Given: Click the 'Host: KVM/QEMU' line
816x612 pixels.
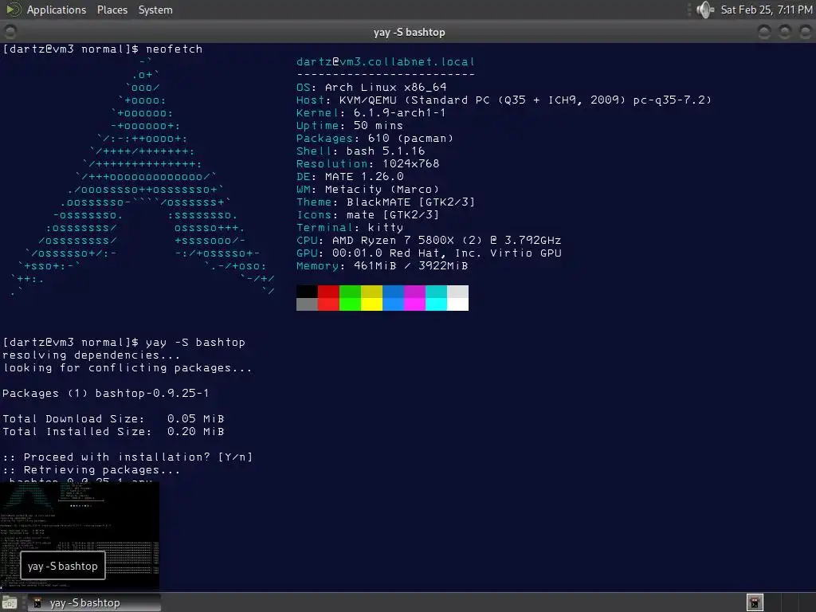Looking at the screenshot, I should pos(504,100).
